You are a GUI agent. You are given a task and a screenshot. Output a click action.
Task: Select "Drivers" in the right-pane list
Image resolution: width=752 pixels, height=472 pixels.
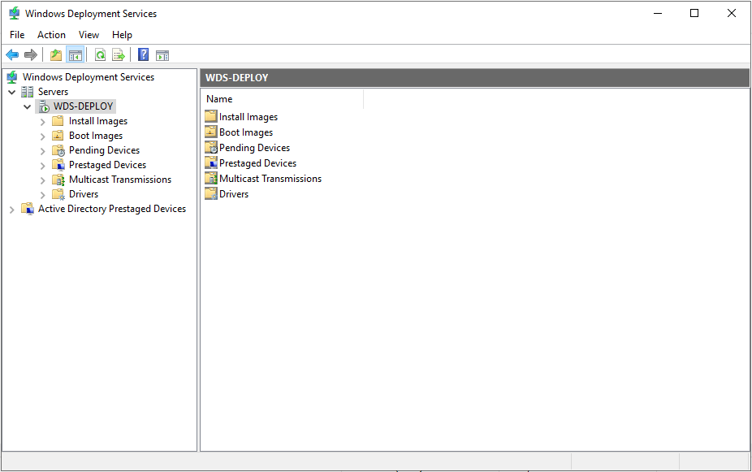point(234,194)
